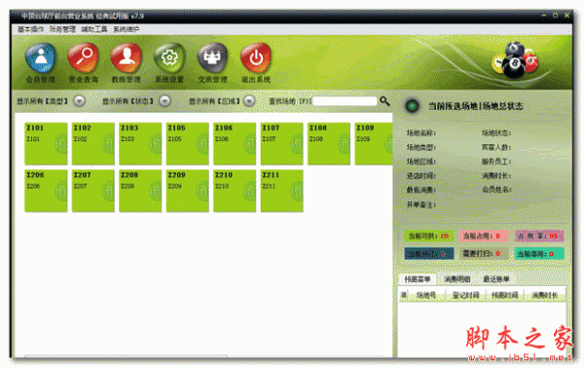Select venue tile Z209
The width and height of the screenshot is (584, 368).
click(187, 191)
